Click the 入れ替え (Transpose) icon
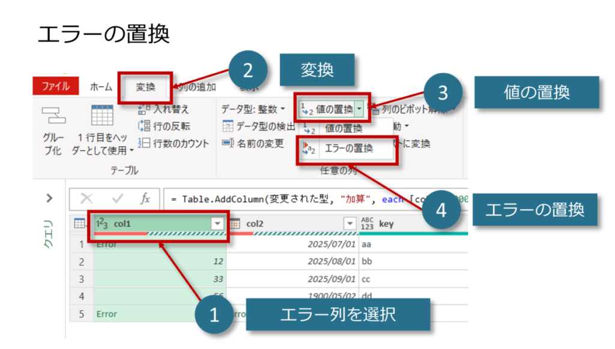Image resolution: width=615 pixels, height=349 pixels. (144, 109)
